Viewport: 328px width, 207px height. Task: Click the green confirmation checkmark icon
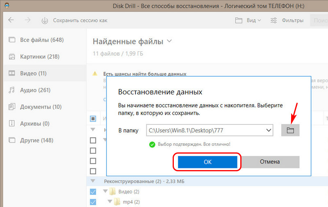coord(152,145)
